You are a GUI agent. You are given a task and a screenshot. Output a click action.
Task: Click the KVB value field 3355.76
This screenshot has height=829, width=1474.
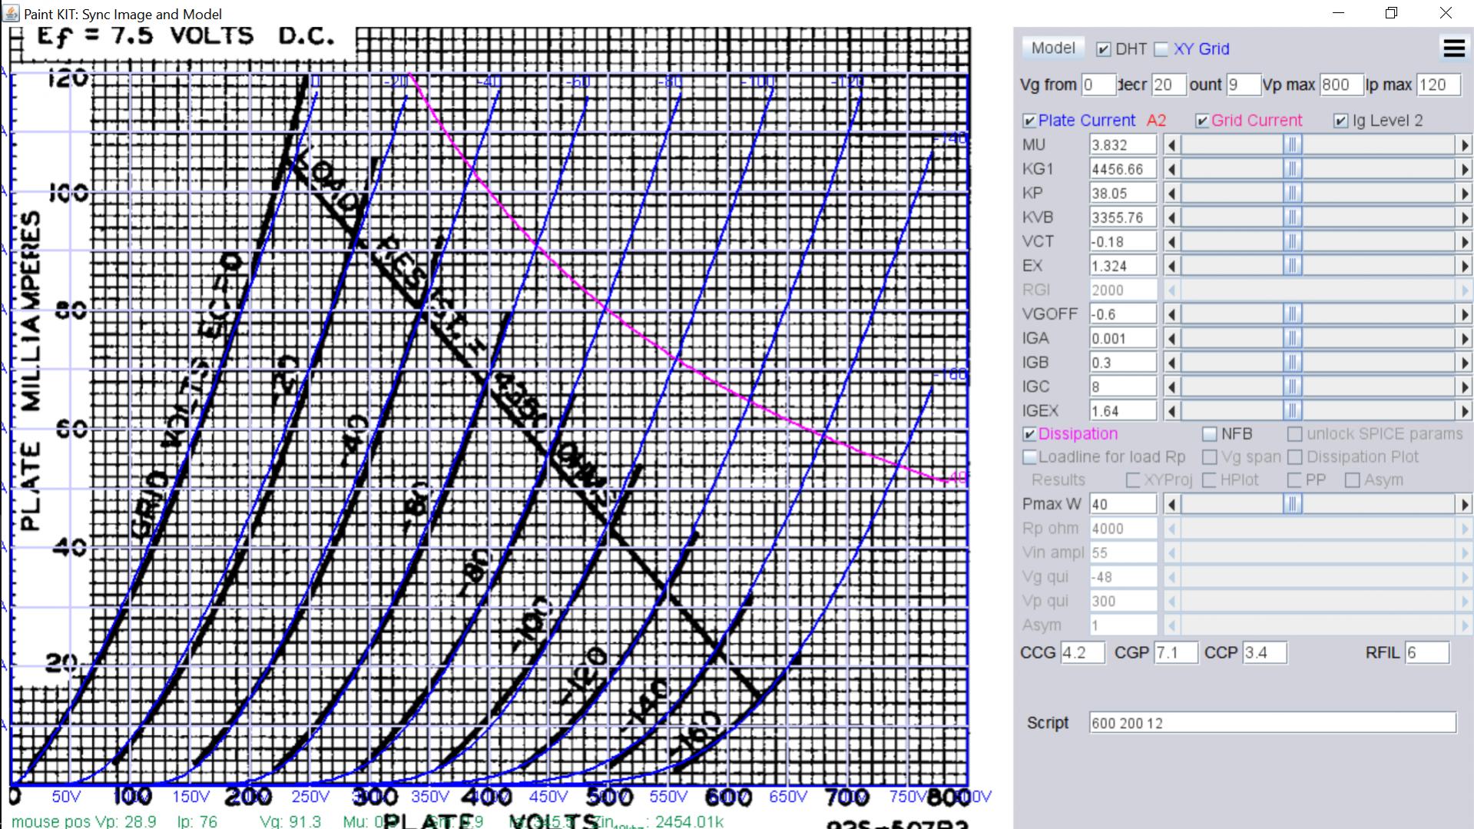click(1123, 217)
